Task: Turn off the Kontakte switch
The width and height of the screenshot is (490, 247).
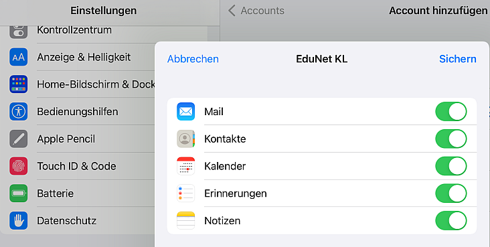Action: [x=451, y=139]
